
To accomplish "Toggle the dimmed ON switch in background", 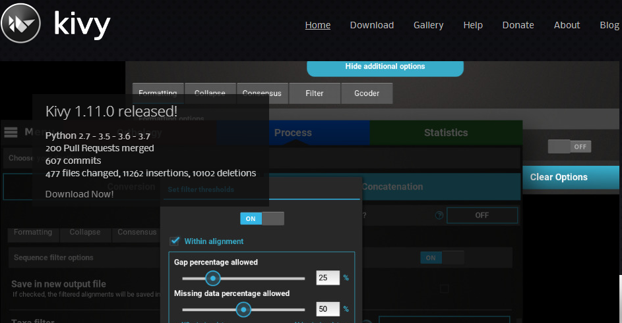I will (x=442, y=258).
